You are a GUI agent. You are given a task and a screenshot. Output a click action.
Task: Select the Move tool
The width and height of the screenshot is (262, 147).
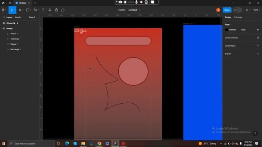(12, 10)
